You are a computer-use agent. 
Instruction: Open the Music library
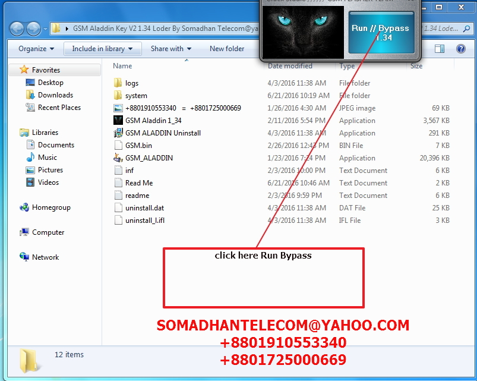(x=47, y=158)
